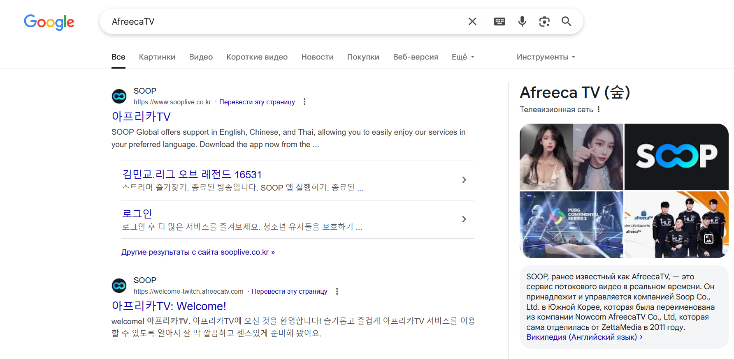Open the HLE esports team photo
This screenshot has width=734, height=359.
click(676, 225)
